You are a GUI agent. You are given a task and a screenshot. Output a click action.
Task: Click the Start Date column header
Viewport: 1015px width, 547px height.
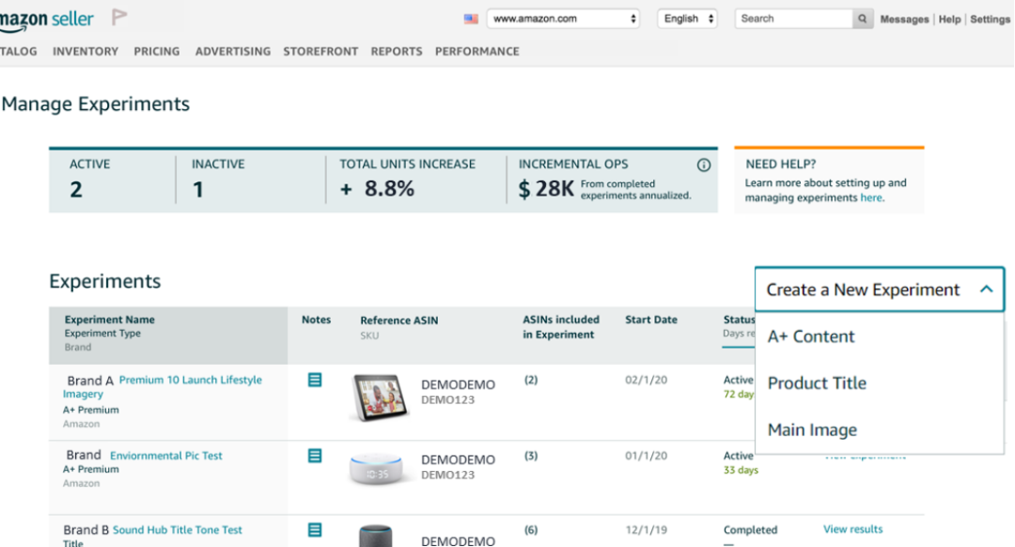tap(651, 320)
